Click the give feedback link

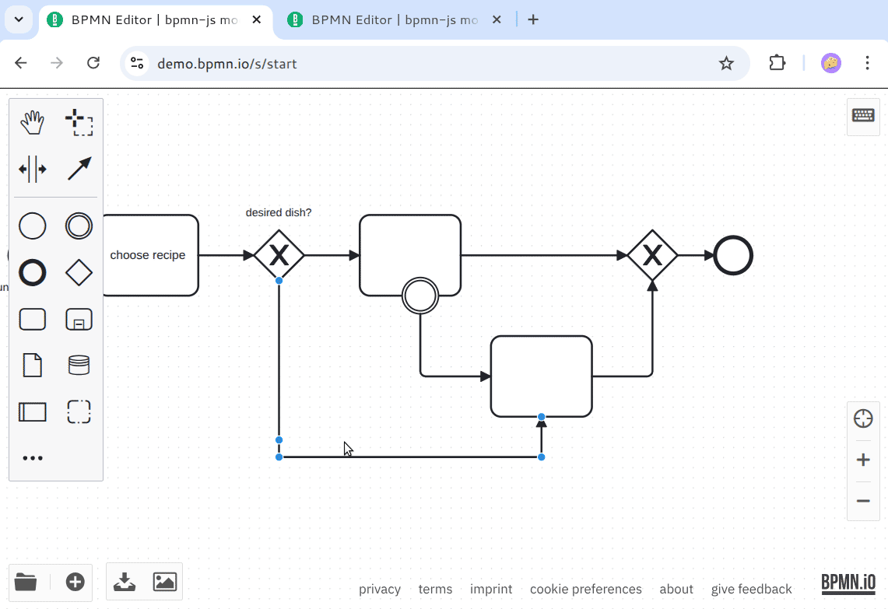[751, 589]
